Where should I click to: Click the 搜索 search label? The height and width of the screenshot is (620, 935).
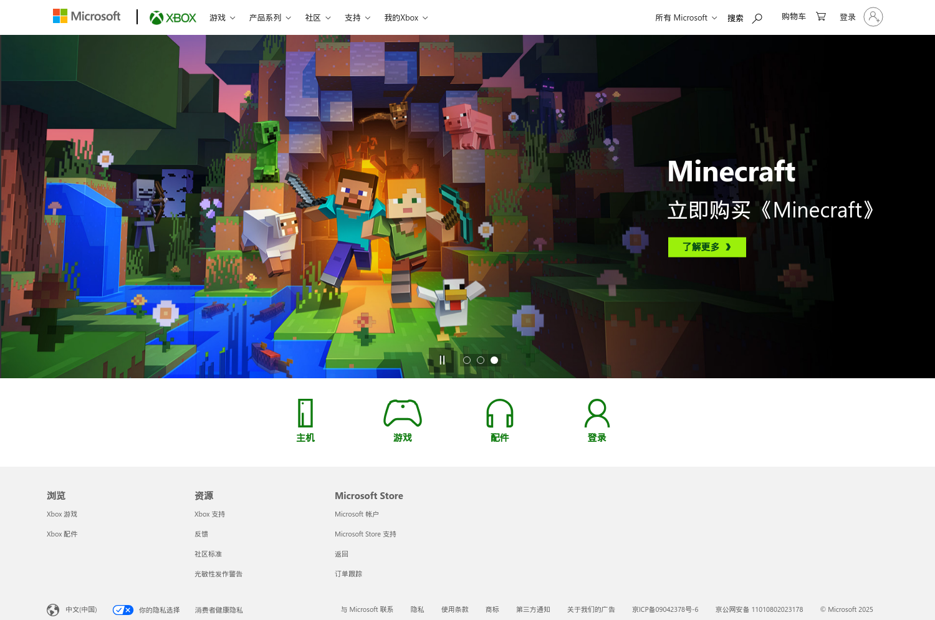[x=736, y=18]
